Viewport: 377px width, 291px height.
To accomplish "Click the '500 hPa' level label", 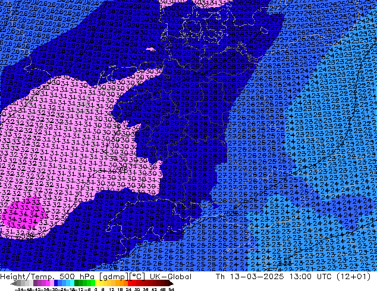I will pyautogui.click(x=77, y=277).
